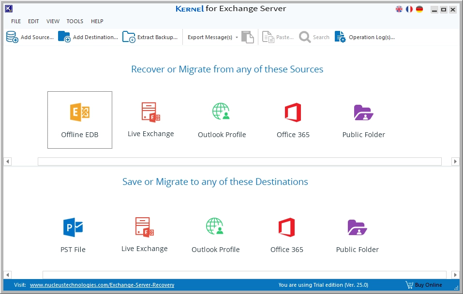Open the VIEW menu

click(x=53, y=21)
